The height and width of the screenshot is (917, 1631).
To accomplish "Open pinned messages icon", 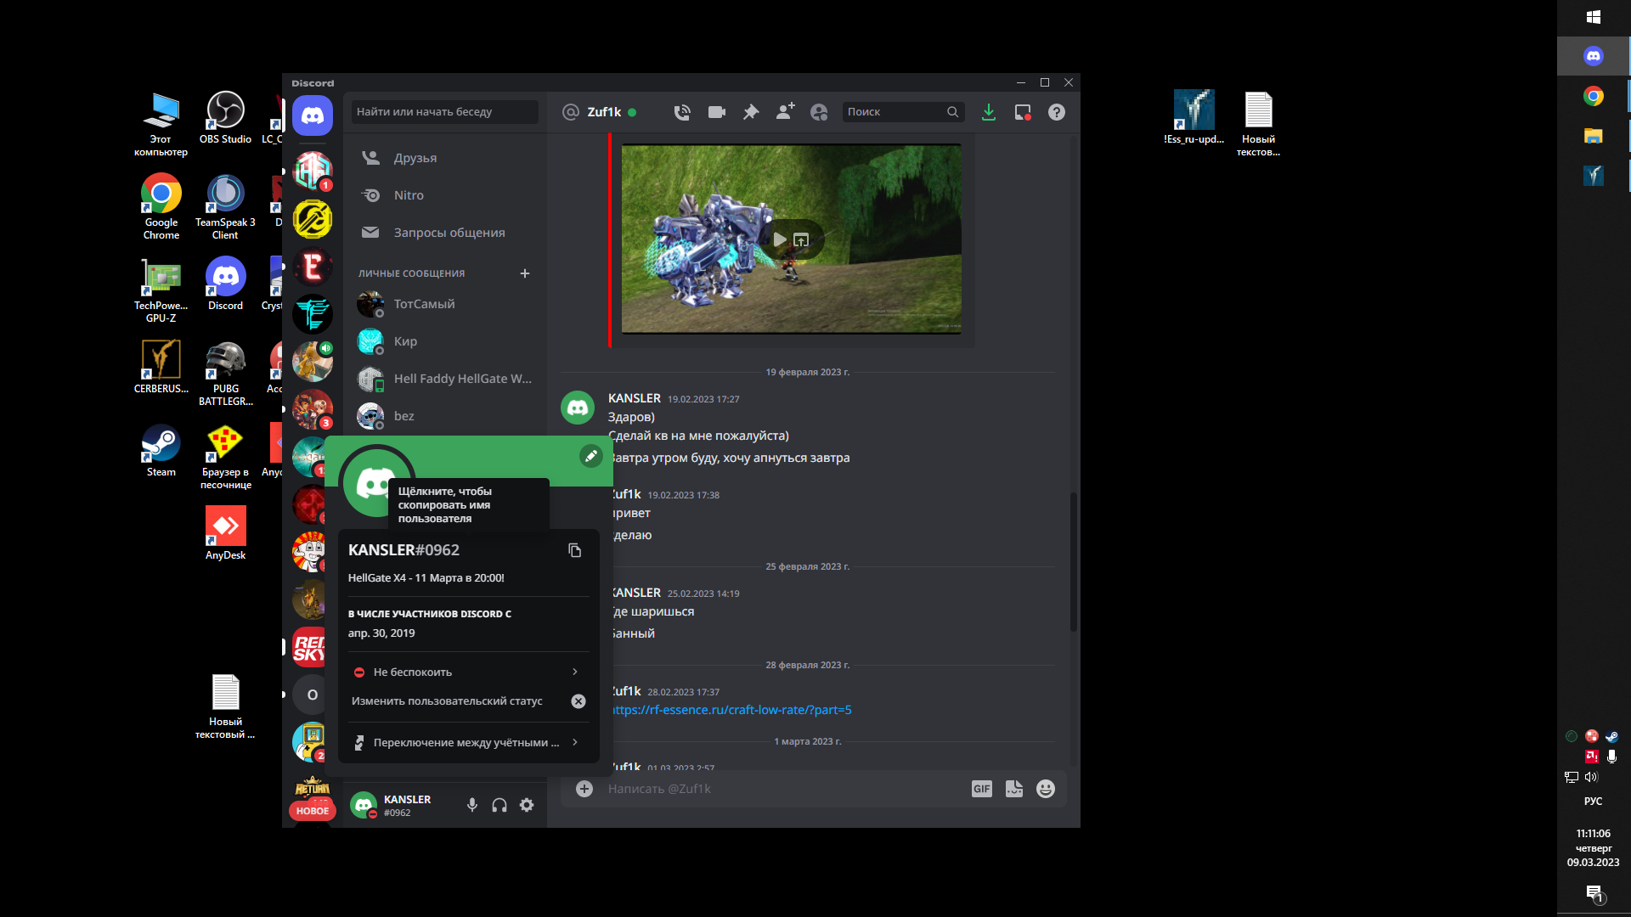I will coord(751,112).
